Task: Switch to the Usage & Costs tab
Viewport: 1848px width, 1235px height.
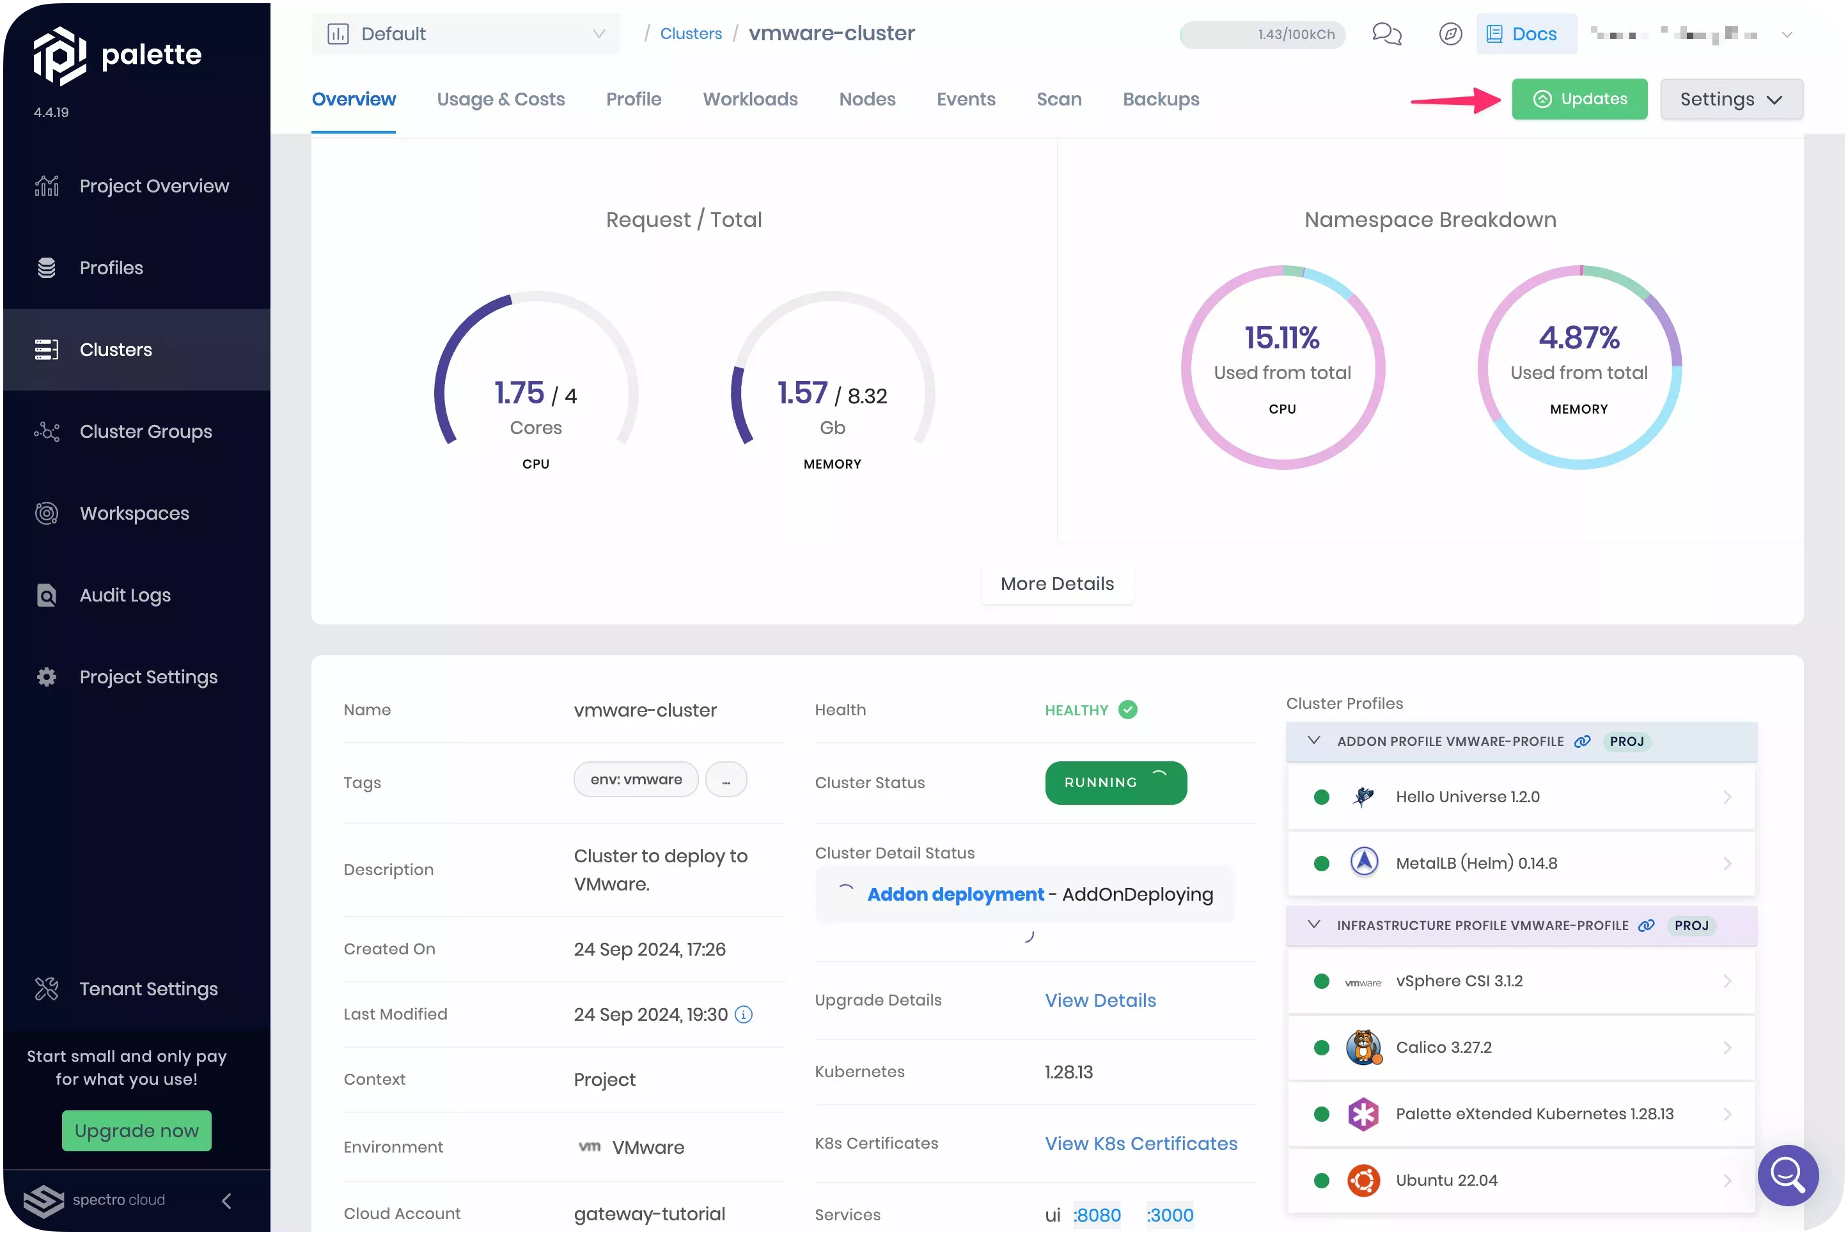Action: pos(500,98)
